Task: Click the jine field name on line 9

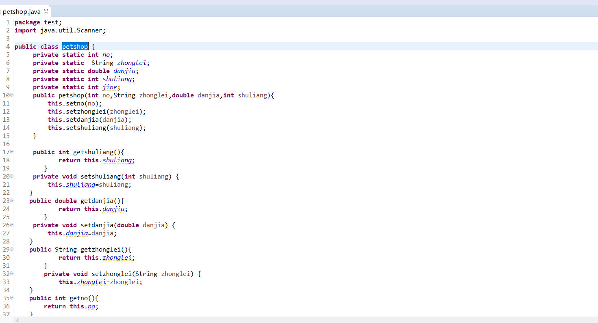Action: [x=109, y=87]
